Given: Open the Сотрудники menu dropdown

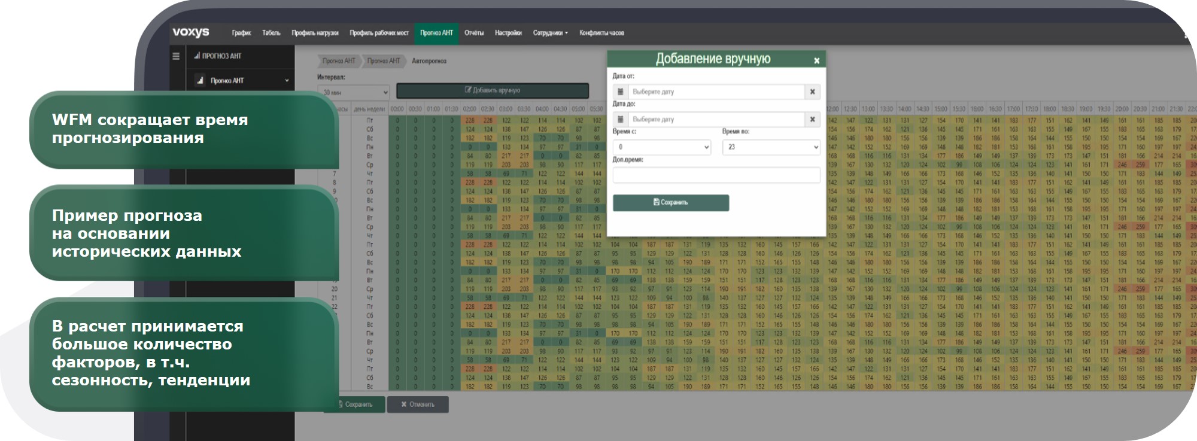Looking at the screenshot, I should [551, 33].
